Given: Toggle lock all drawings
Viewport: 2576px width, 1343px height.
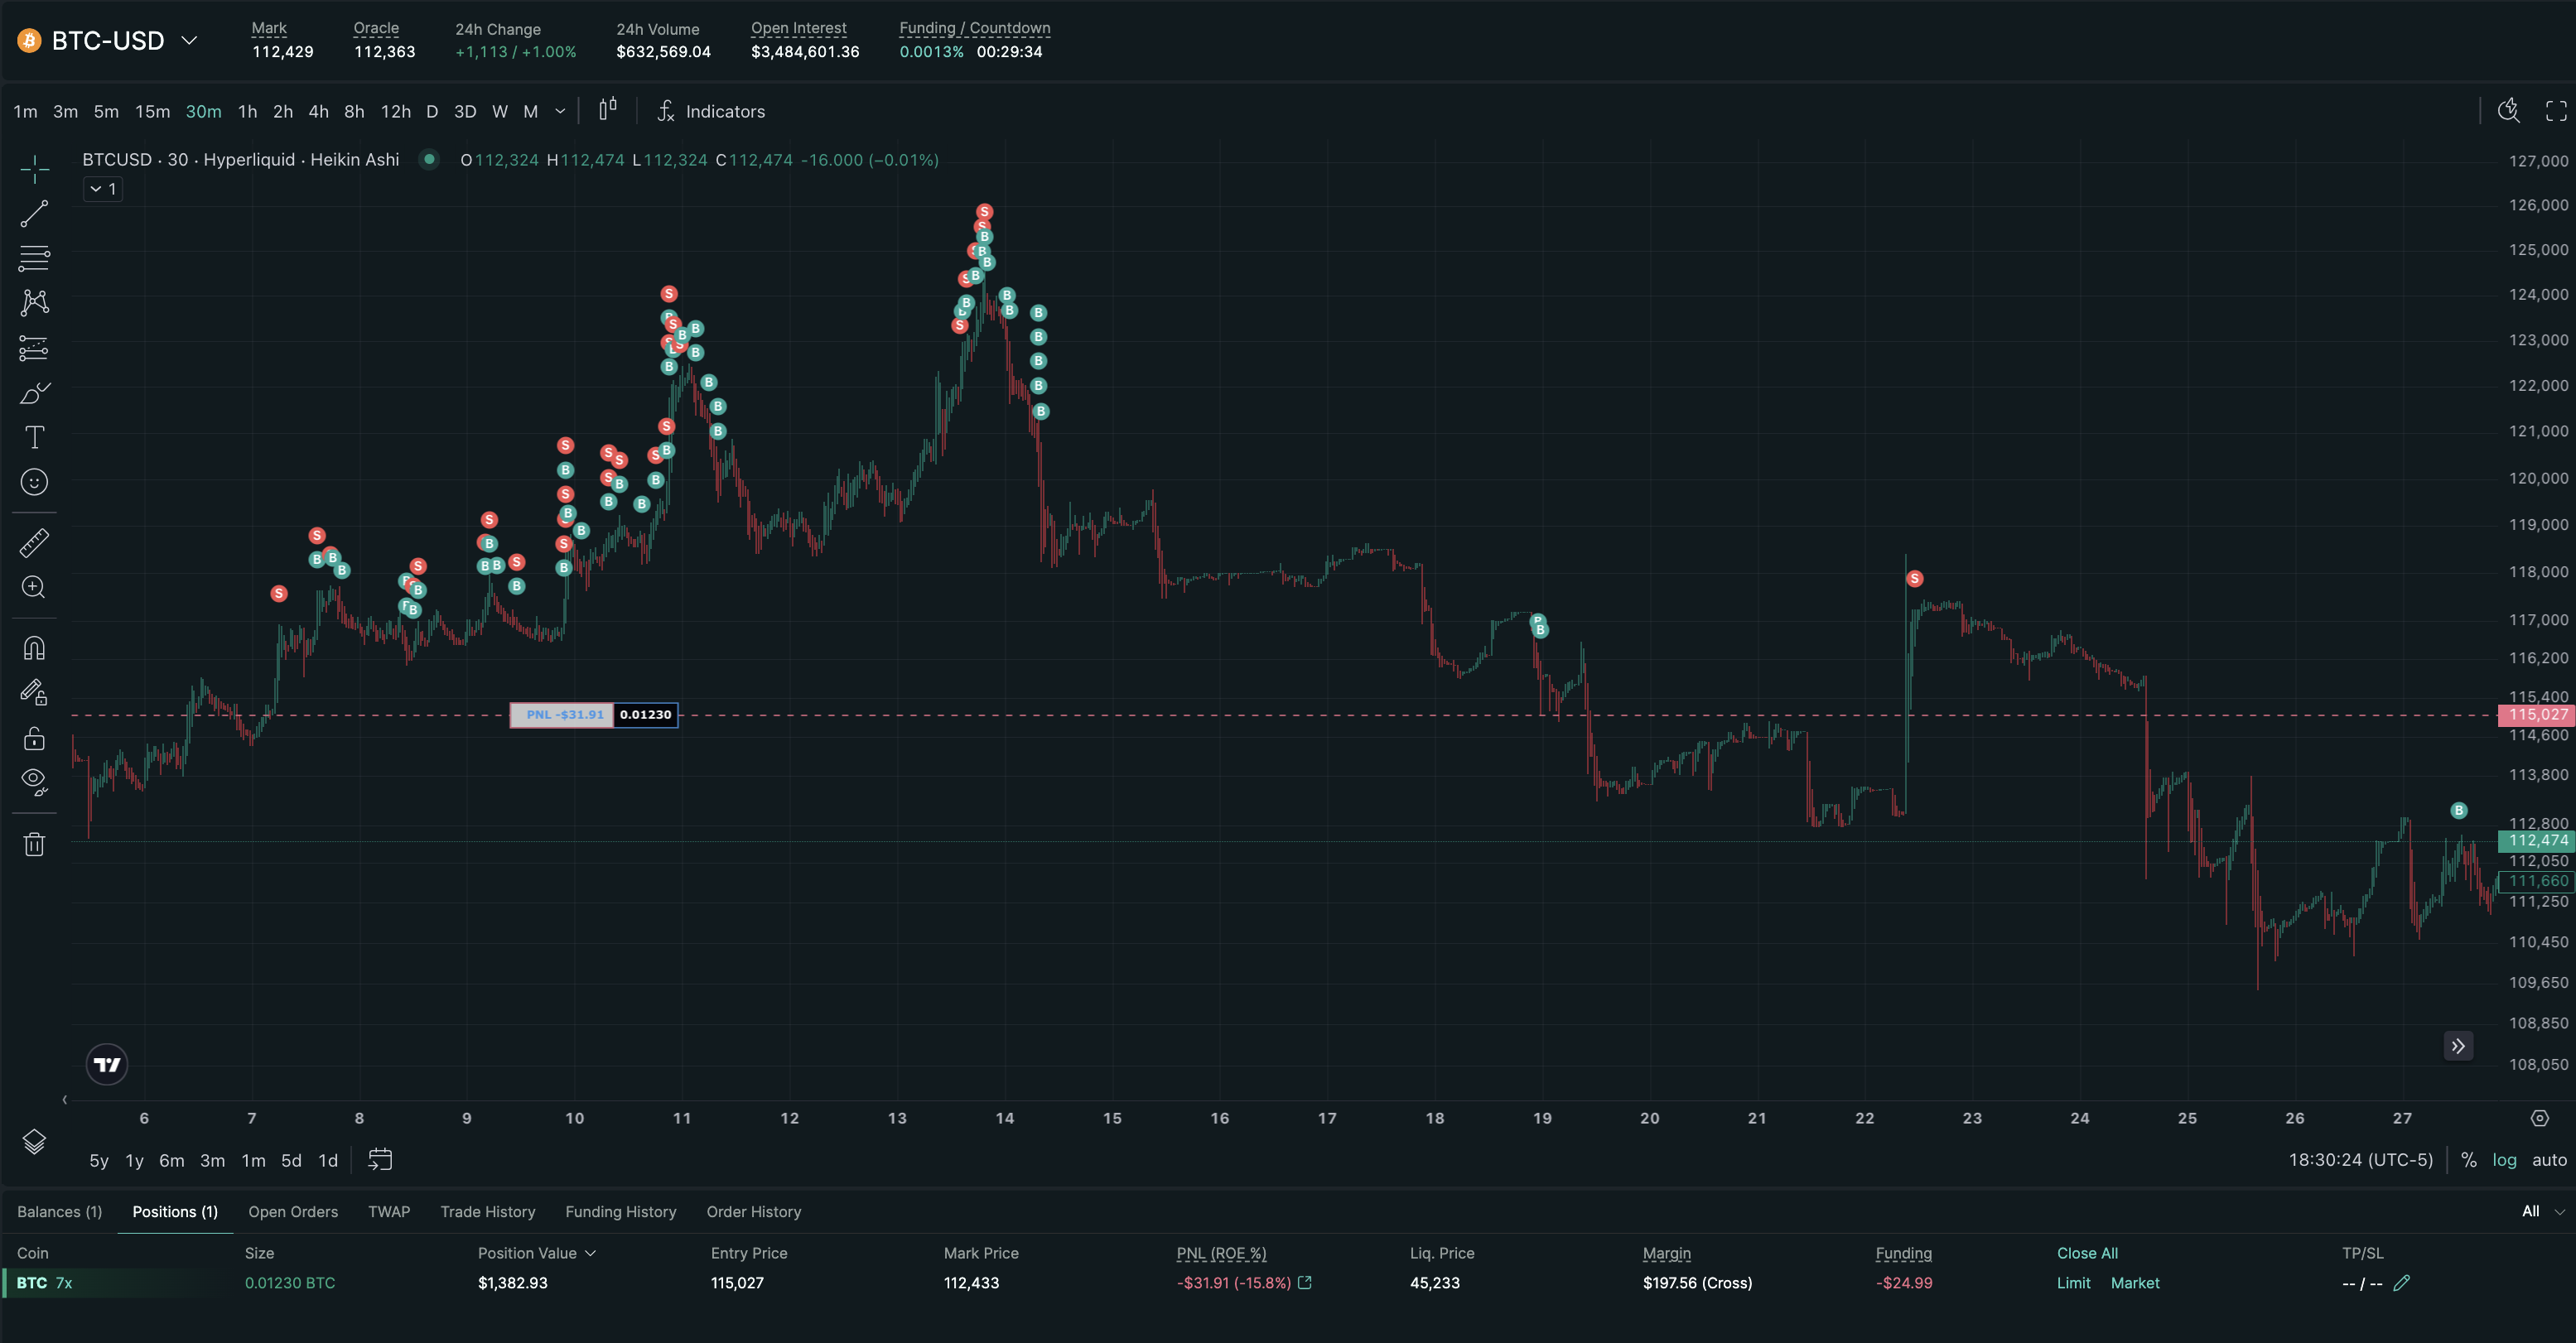Looking at the screenshot, I should coord(34,738).
